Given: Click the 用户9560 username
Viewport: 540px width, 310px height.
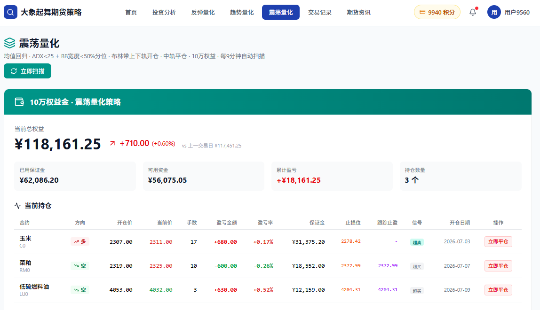Looking at the screenshot, I should tap(517, 12).
